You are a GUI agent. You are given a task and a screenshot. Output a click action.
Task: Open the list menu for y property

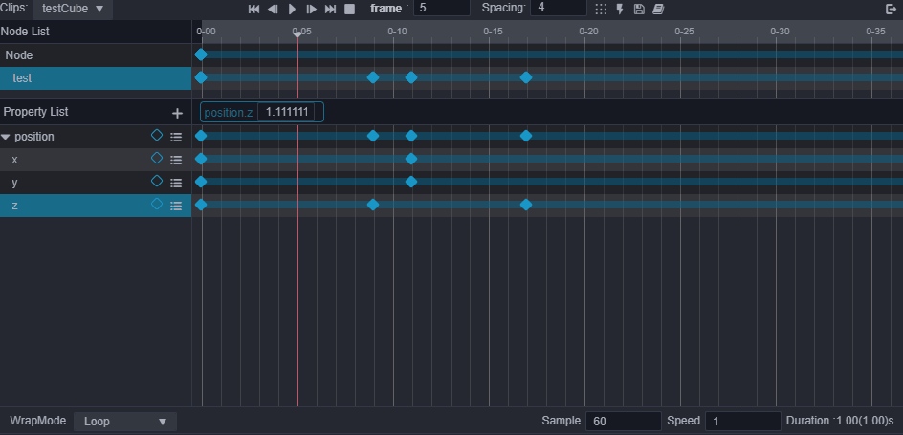[176, 183]
